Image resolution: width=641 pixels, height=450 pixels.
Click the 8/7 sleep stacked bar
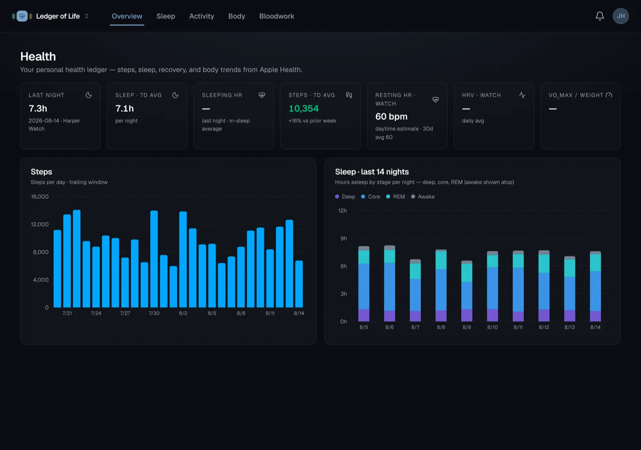(415, 290)
